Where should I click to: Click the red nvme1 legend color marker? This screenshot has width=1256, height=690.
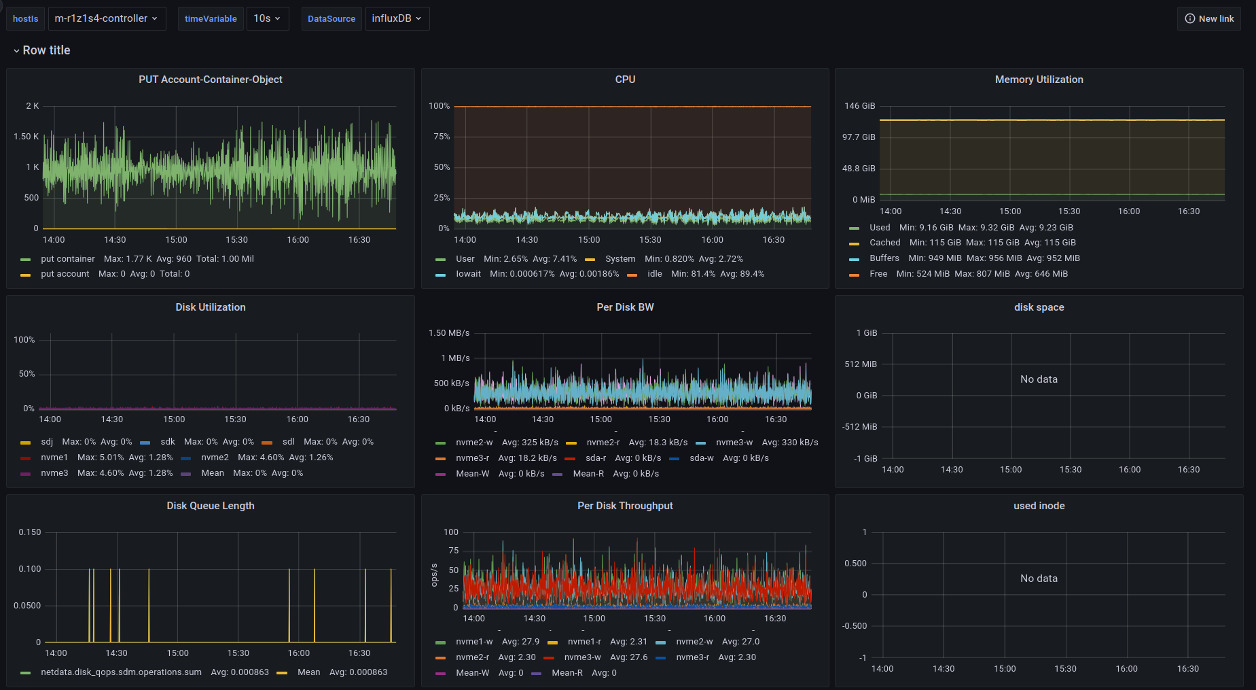click(26, 458)
